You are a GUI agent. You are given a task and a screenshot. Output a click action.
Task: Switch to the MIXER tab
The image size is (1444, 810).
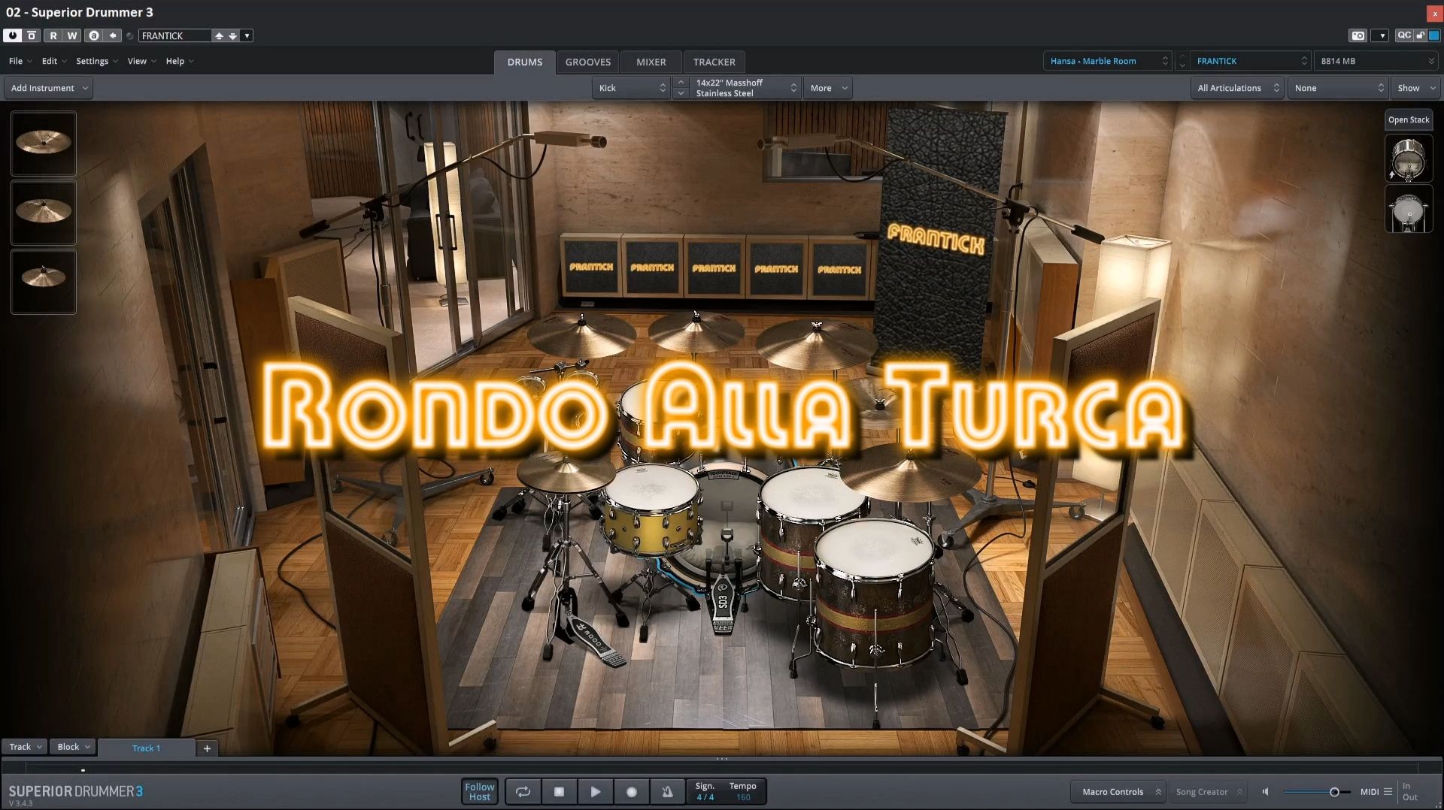pos(651,62)
